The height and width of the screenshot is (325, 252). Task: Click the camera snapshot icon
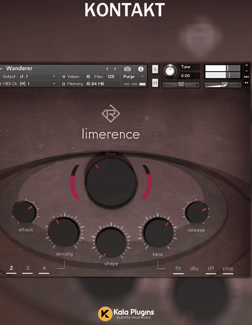point(127,69)
